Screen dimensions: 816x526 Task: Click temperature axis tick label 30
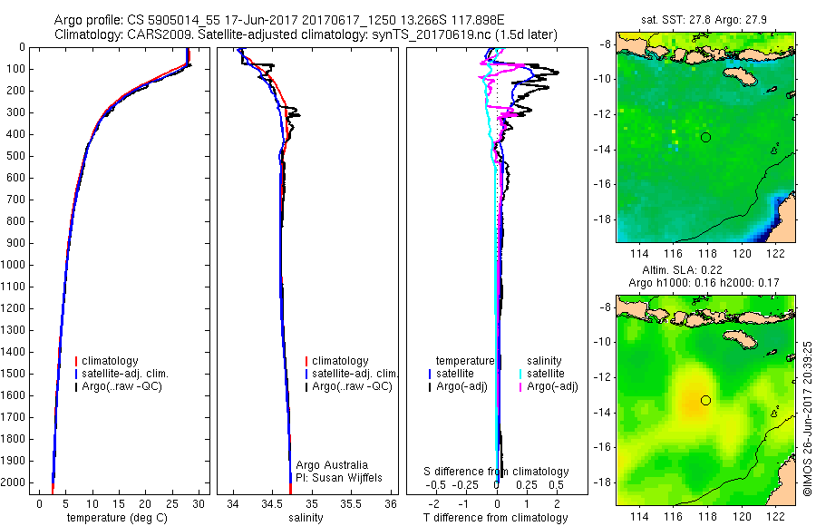click(x=199, y=504)
